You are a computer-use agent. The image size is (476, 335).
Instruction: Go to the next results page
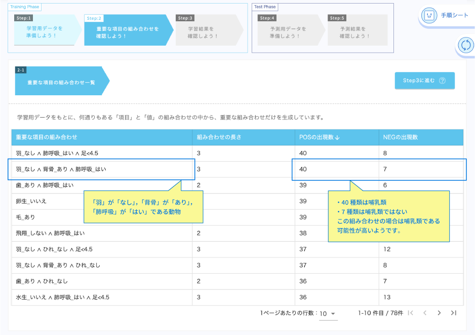coord(439,313)
